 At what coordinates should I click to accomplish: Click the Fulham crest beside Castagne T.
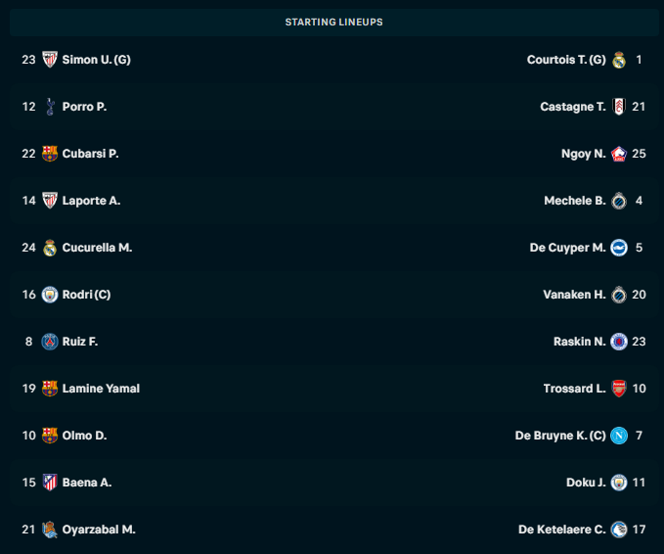619,107
